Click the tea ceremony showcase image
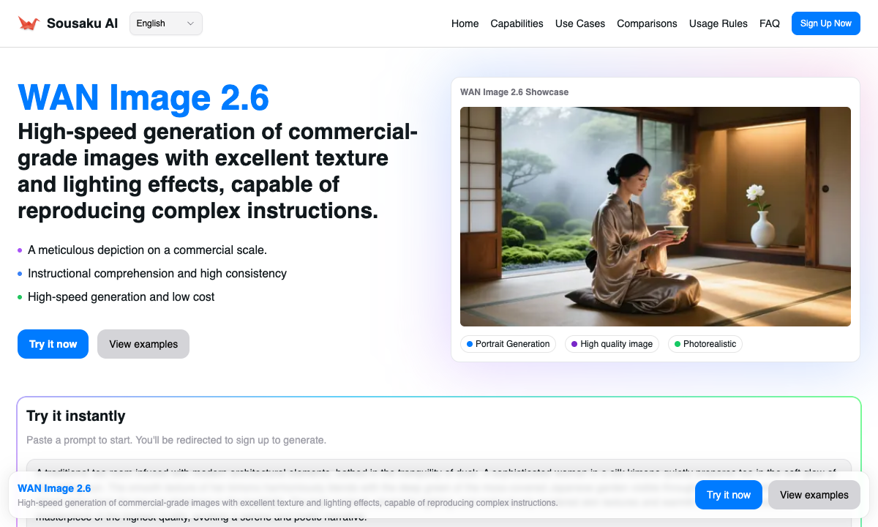Viewport: 878px width, 527px height. [655, 216]
